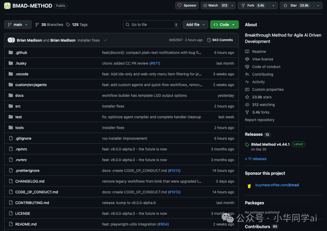Expand the green Code dropdown

[x=224, y=25]
